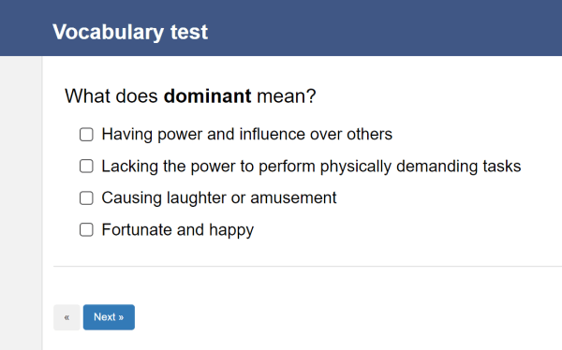Click the 'Lacking the power to perform' answer text
The image size is (562, 350).
(x=311, y=167)
